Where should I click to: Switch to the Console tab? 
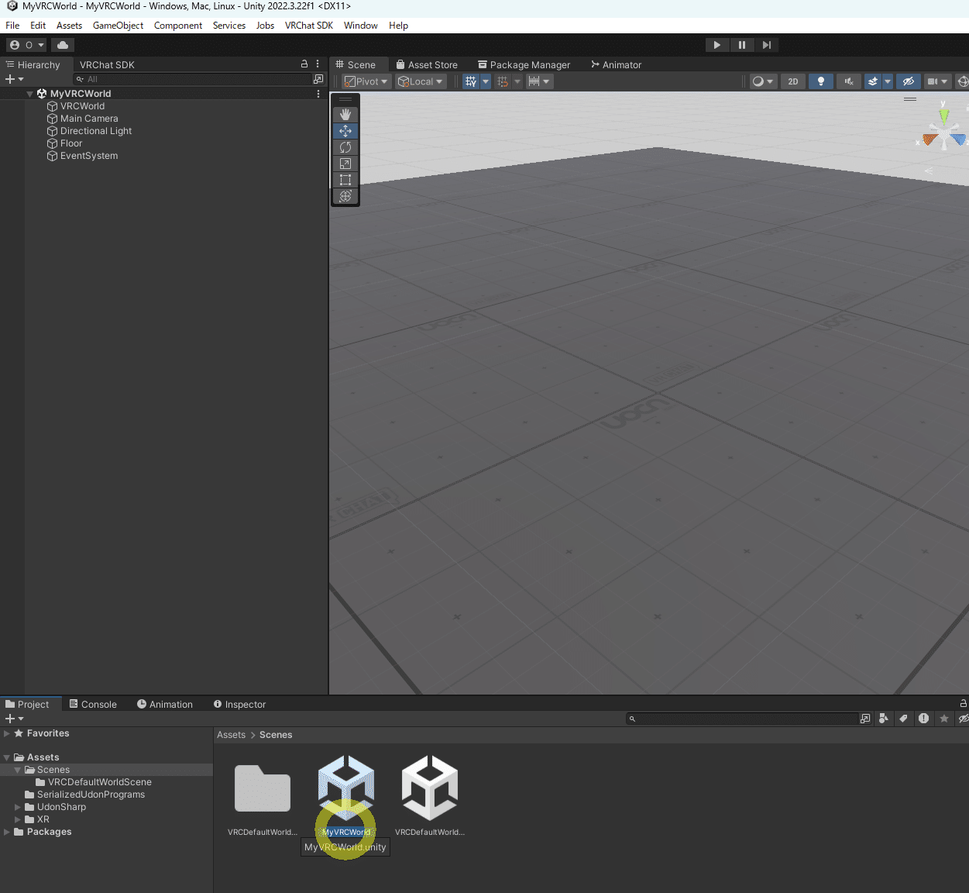pos(93,705)
